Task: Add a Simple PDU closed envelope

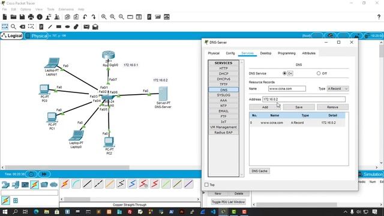Action: 86,26
